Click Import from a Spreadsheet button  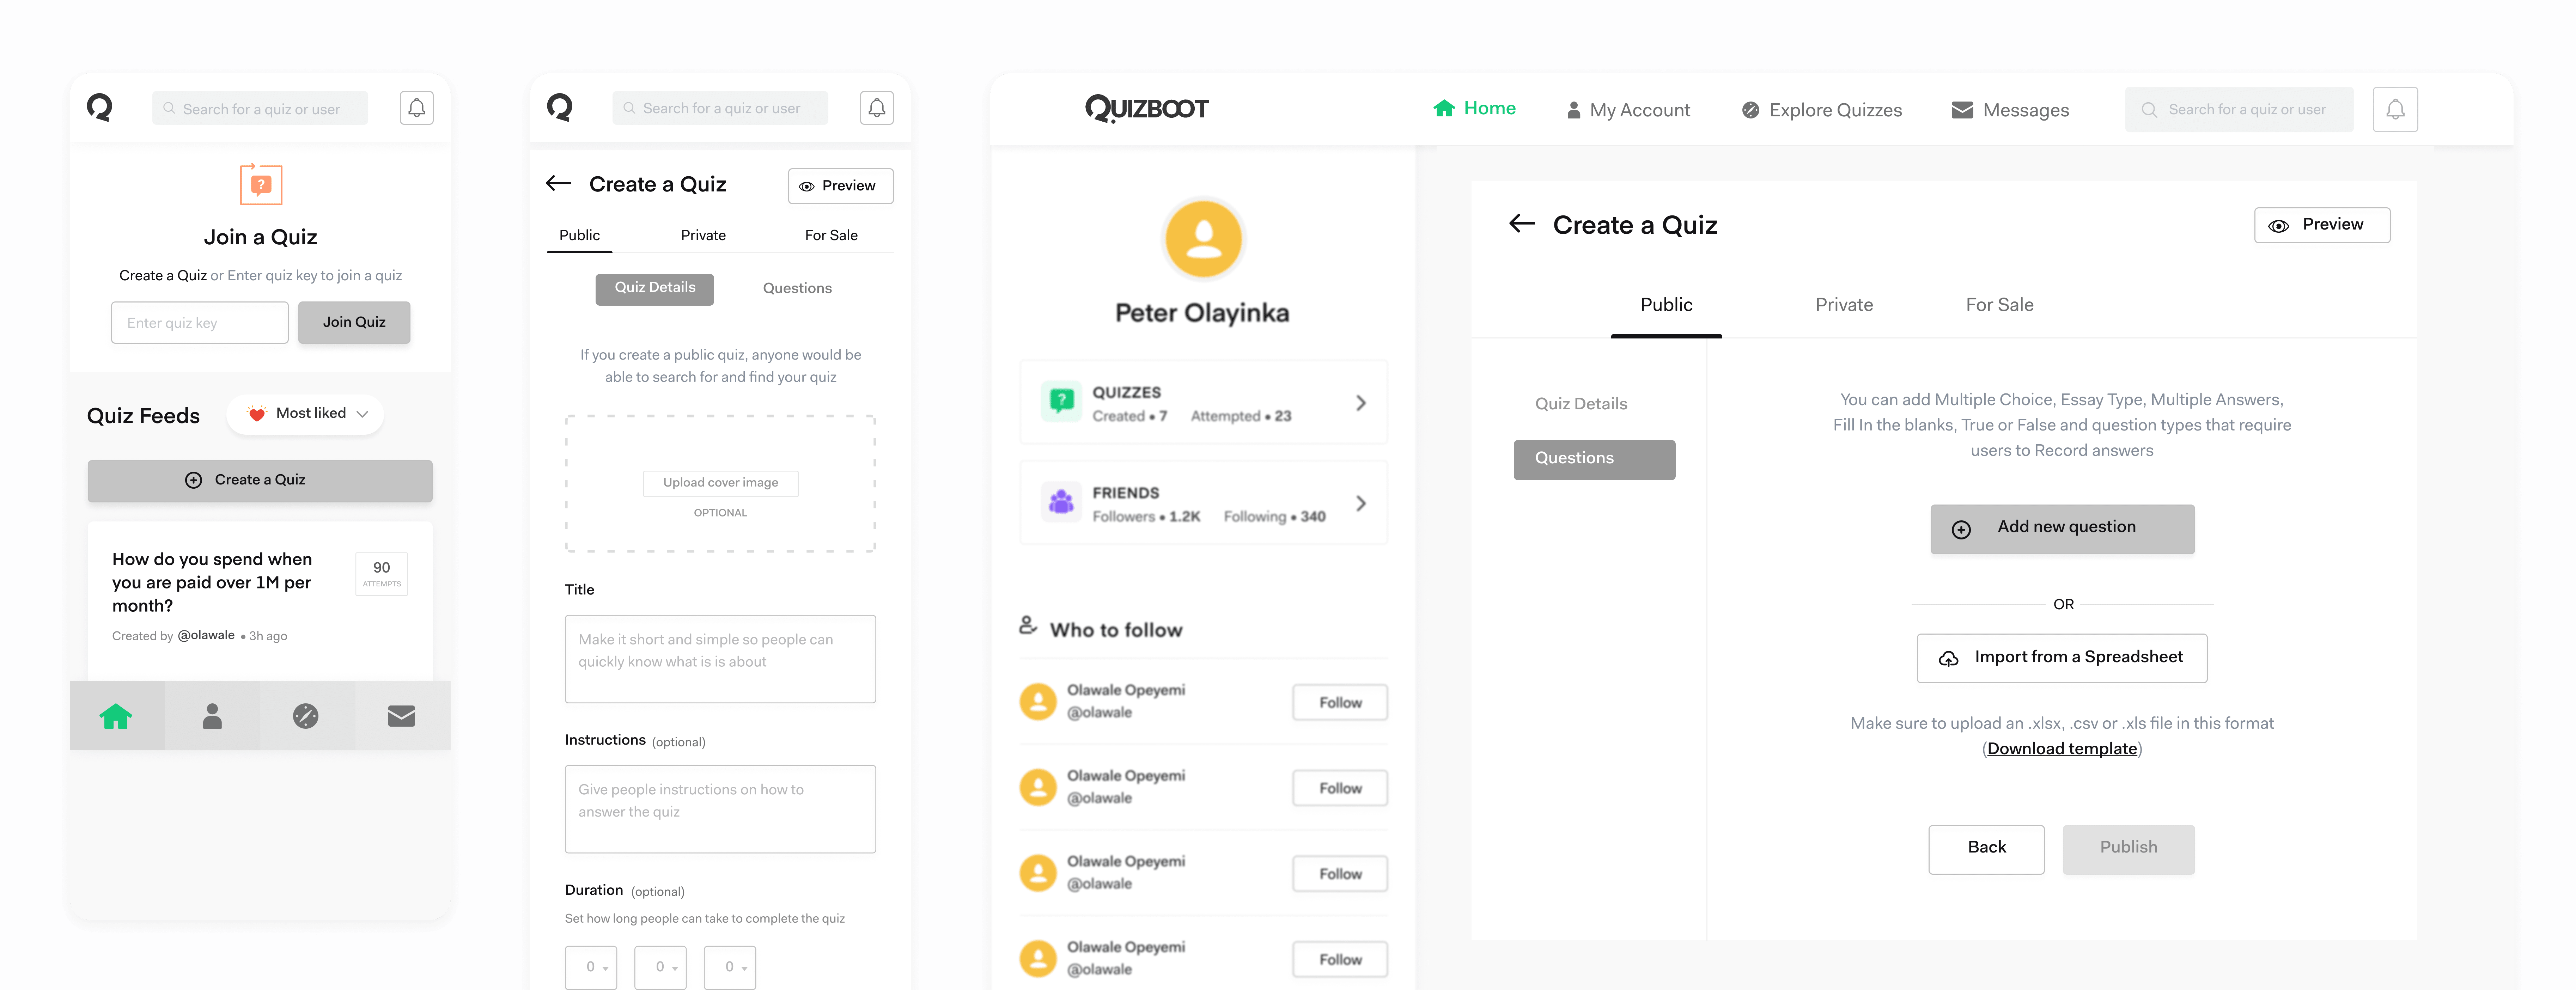click(x=2061, y=658)
